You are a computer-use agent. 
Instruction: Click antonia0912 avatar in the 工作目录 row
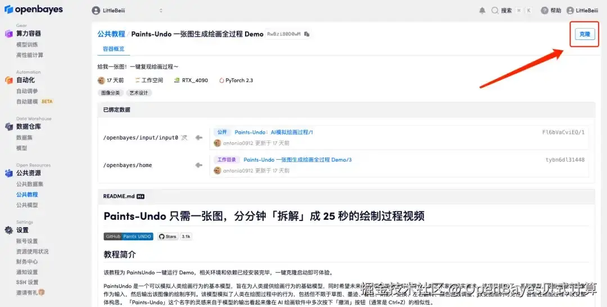click(x=217, y=170)
